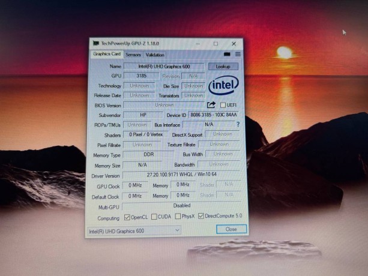
Task: Click the Bus Width Unknown field
Action: point(223,154)
